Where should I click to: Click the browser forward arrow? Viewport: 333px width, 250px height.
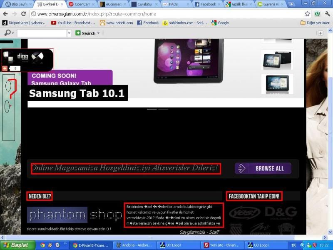(15, 14)
